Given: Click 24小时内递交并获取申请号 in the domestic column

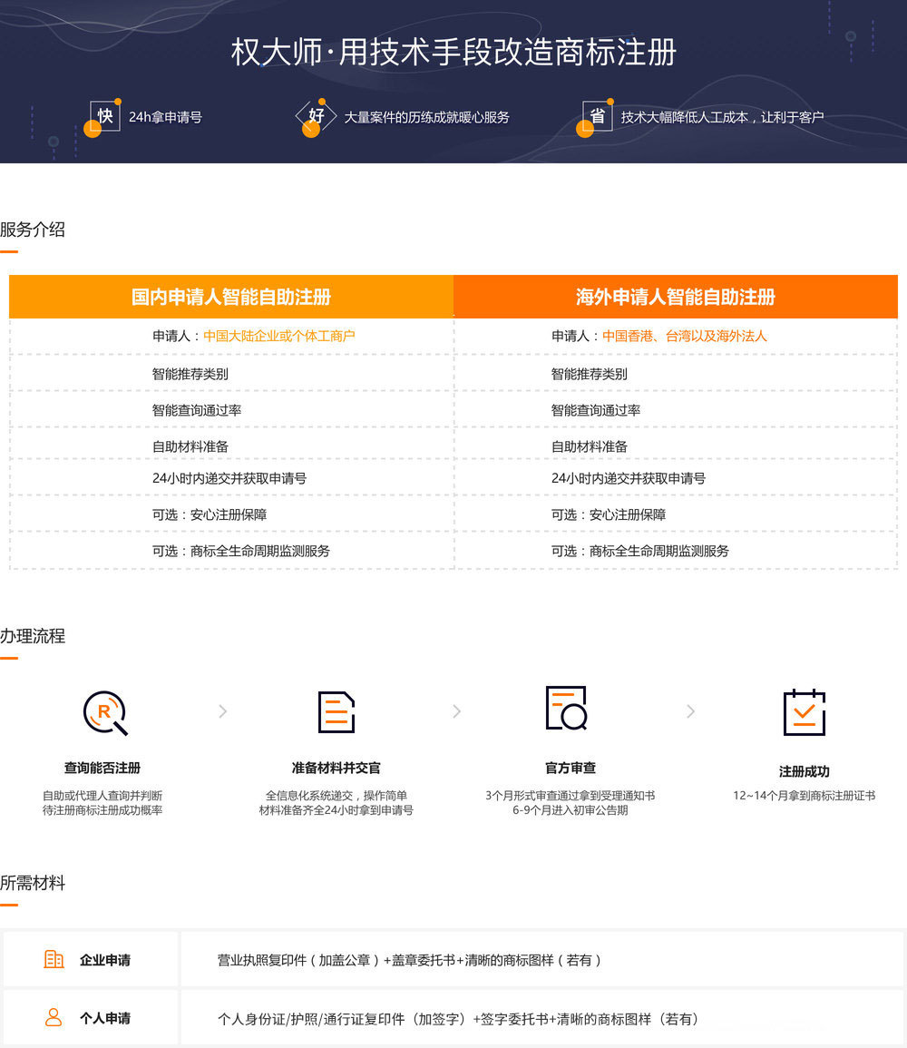Looking at the screenshot, I should [x=229, y=478].
